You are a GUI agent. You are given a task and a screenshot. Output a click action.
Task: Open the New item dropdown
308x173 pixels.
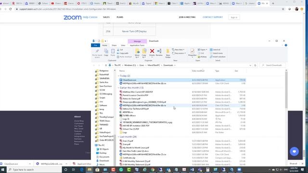coord(178,49)
